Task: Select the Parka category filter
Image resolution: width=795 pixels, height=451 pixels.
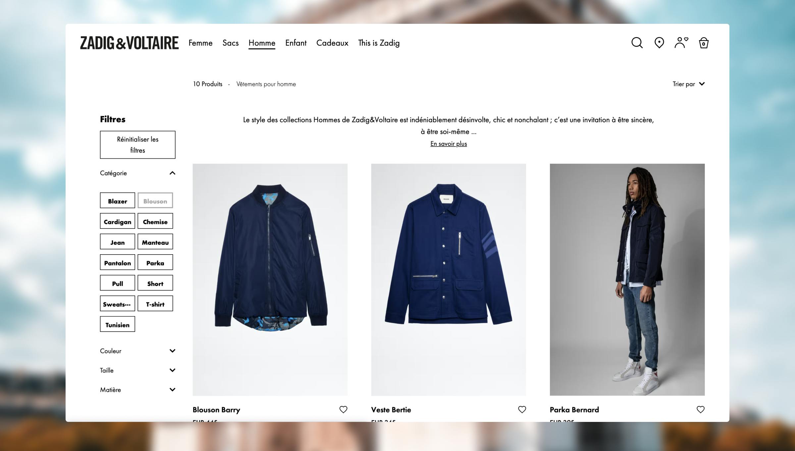Action: point(155,263)
